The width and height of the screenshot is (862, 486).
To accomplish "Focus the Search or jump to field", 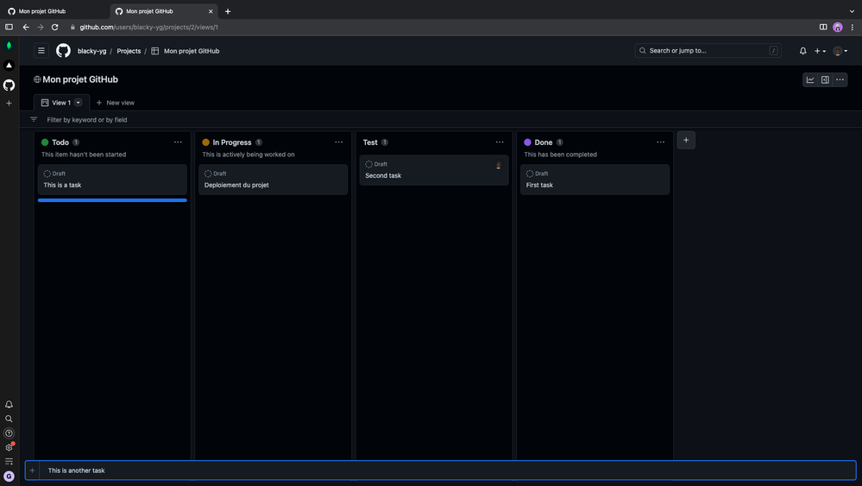I will [x=708, y=51].
